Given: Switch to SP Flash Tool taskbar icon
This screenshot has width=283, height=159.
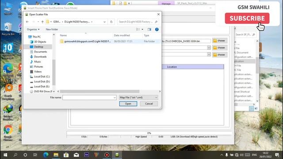Looking at the screenshot, I should 117,155.
